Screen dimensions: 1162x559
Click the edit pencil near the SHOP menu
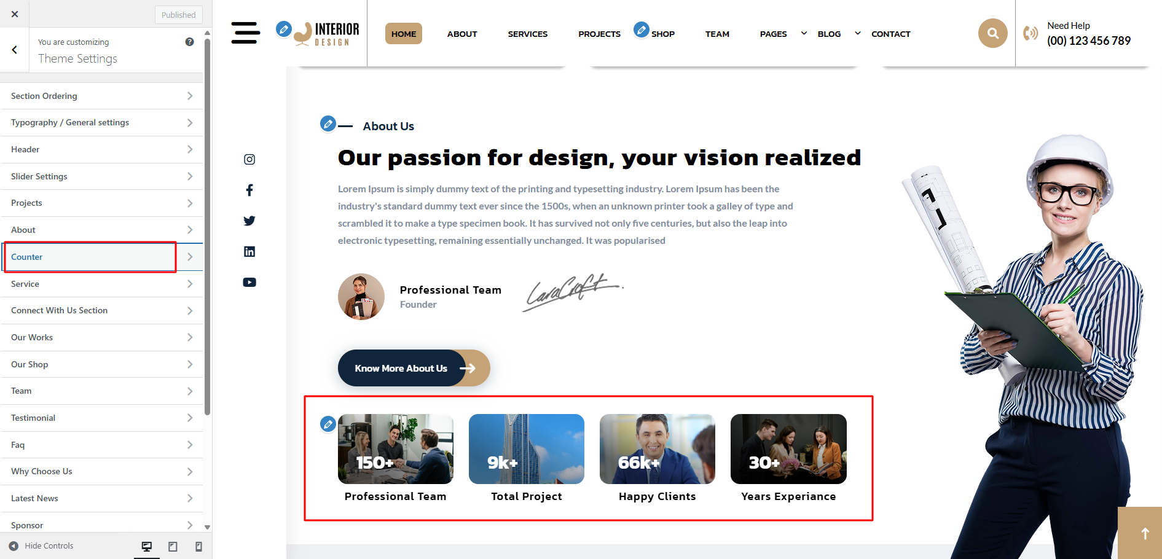(x=641, y=29)
